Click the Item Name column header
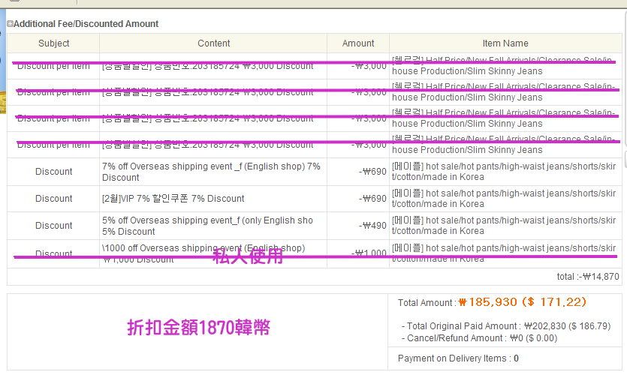 click(505, 43)
